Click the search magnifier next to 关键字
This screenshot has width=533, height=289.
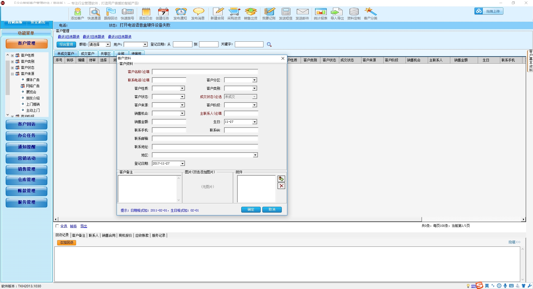[x=269, y=44]
